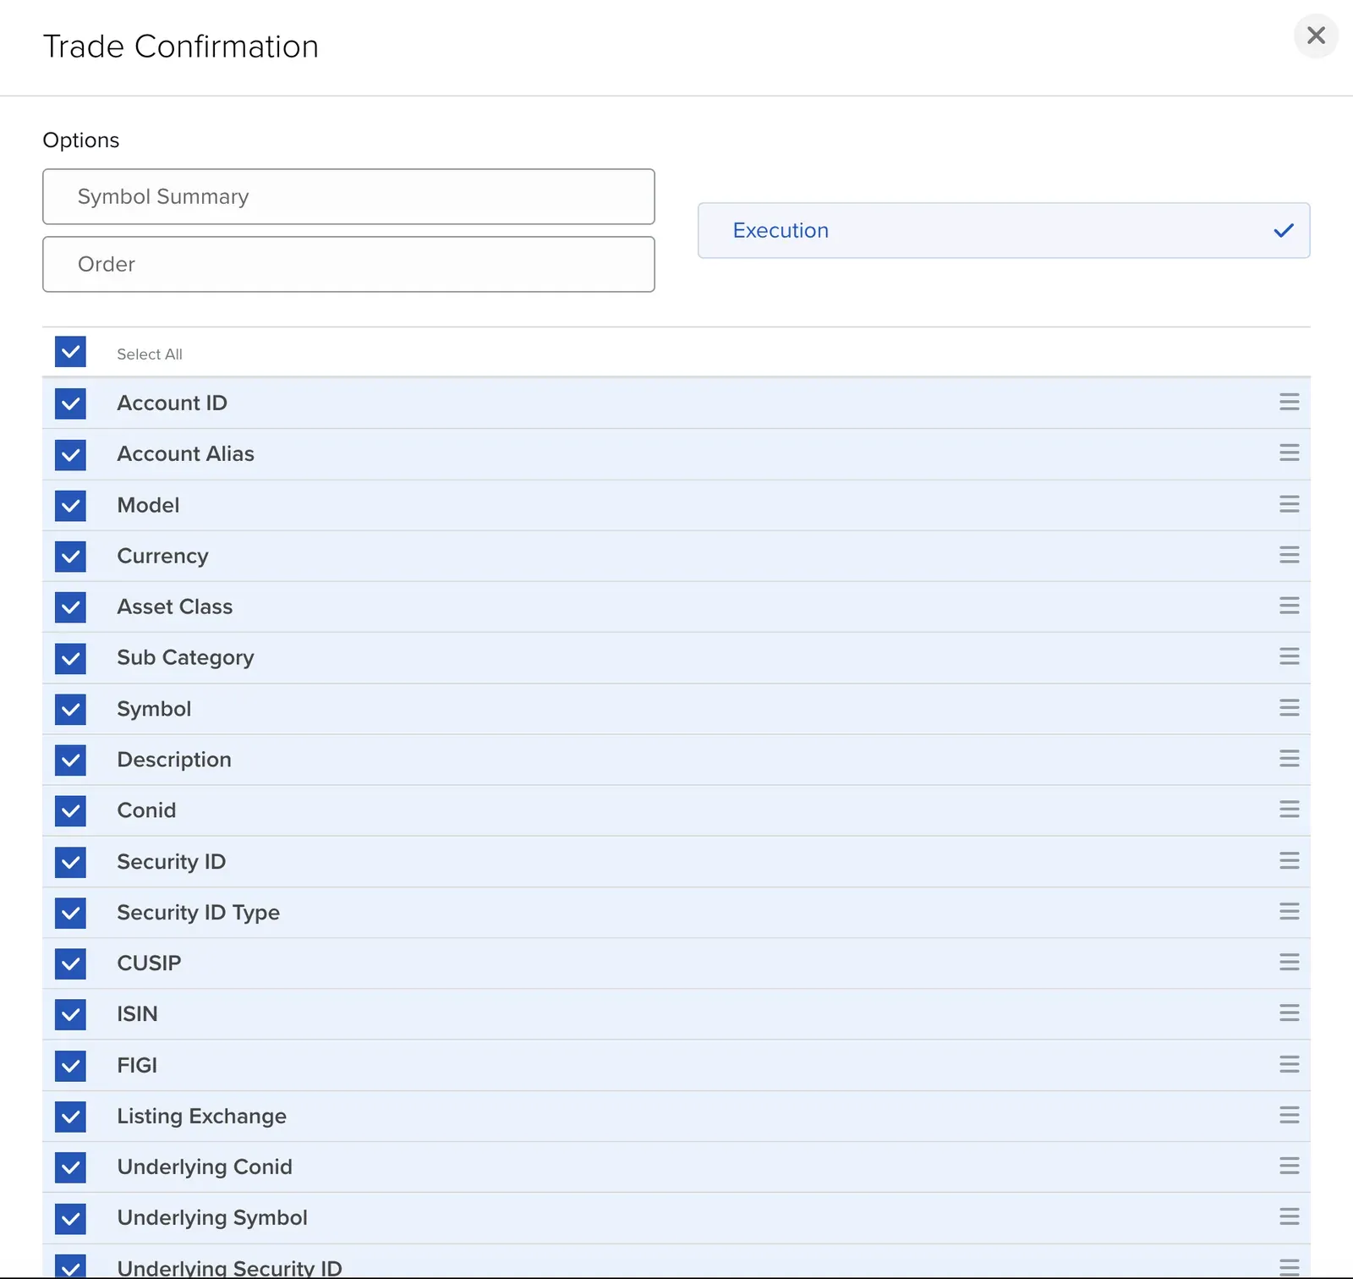This screenshot has width=1353, height=1279.
Task: Uncheck the Account Alias checkbox
Action: (x=70, y=454)
